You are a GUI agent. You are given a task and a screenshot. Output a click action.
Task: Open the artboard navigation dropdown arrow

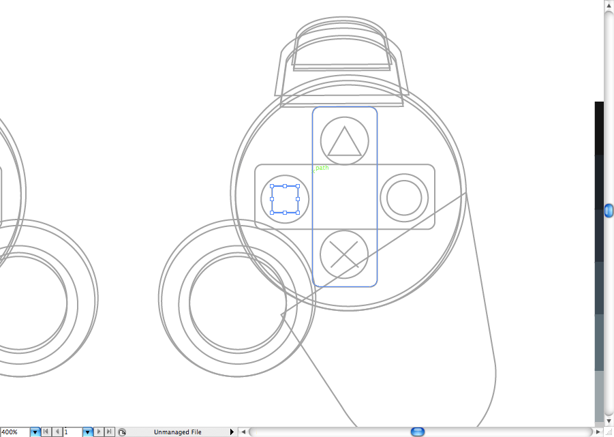click(88, 432)
